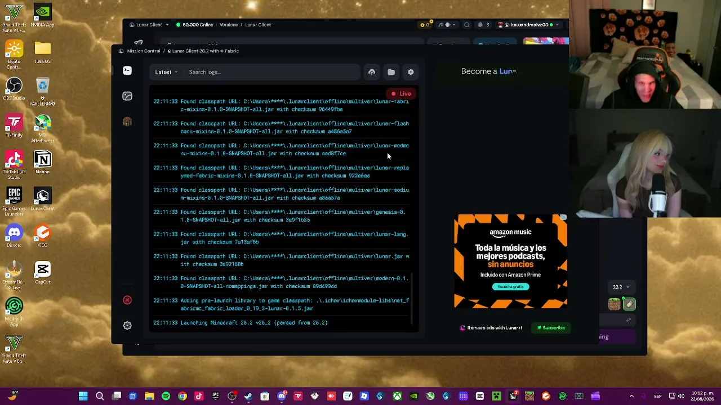The width and height of the screenshot is (721, 405).
Task: Click the log panel vertical scrollbar
Action: pos(413,298)
